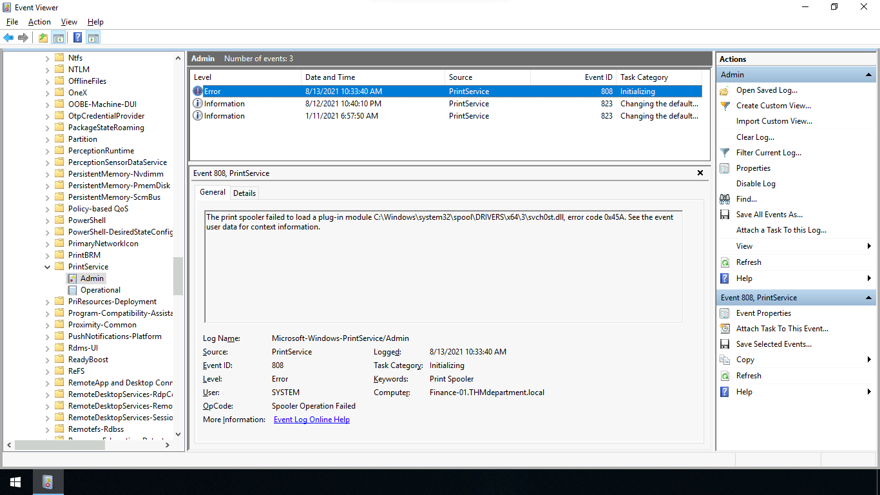Viewport: 880px width, 495px height.
Task: Click the Event Properties icon
Action: [725, 313]
